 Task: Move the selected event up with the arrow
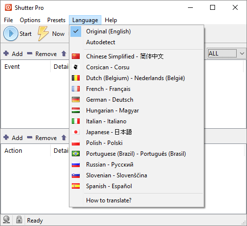point(64,54)
